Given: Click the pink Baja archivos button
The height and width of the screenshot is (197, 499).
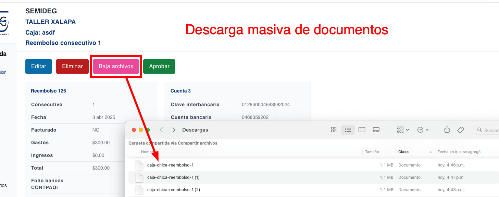Looking at the screenshot, I should (x=116, y=66).
